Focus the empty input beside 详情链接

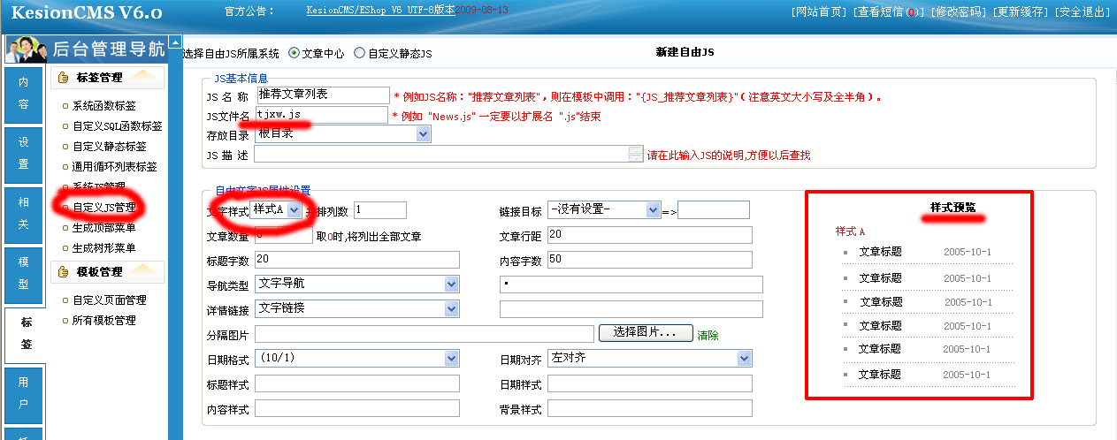[x=631, y=309]
